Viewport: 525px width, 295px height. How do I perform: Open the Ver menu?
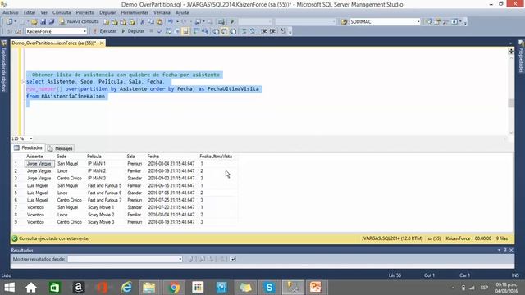(x=43, y=12)
